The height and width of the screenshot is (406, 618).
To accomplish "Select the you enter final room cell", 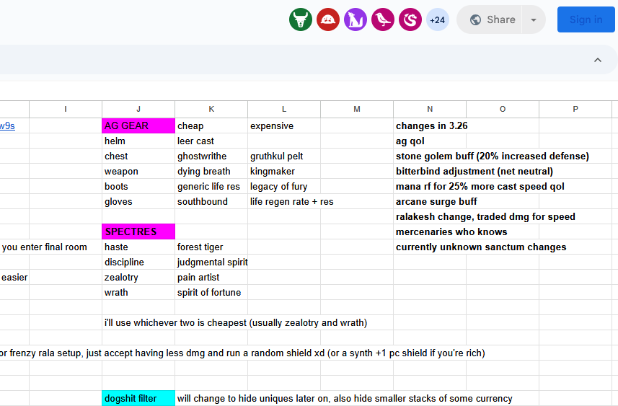I will (x=44, y=247).
